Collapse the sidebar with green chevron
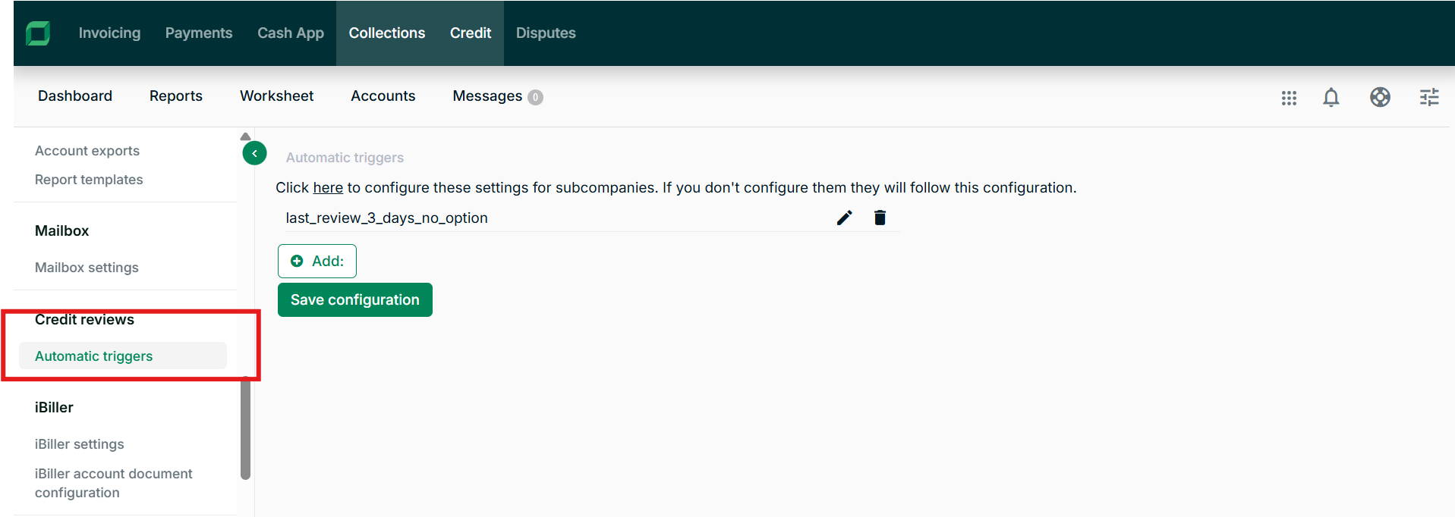 pos(254,153)
